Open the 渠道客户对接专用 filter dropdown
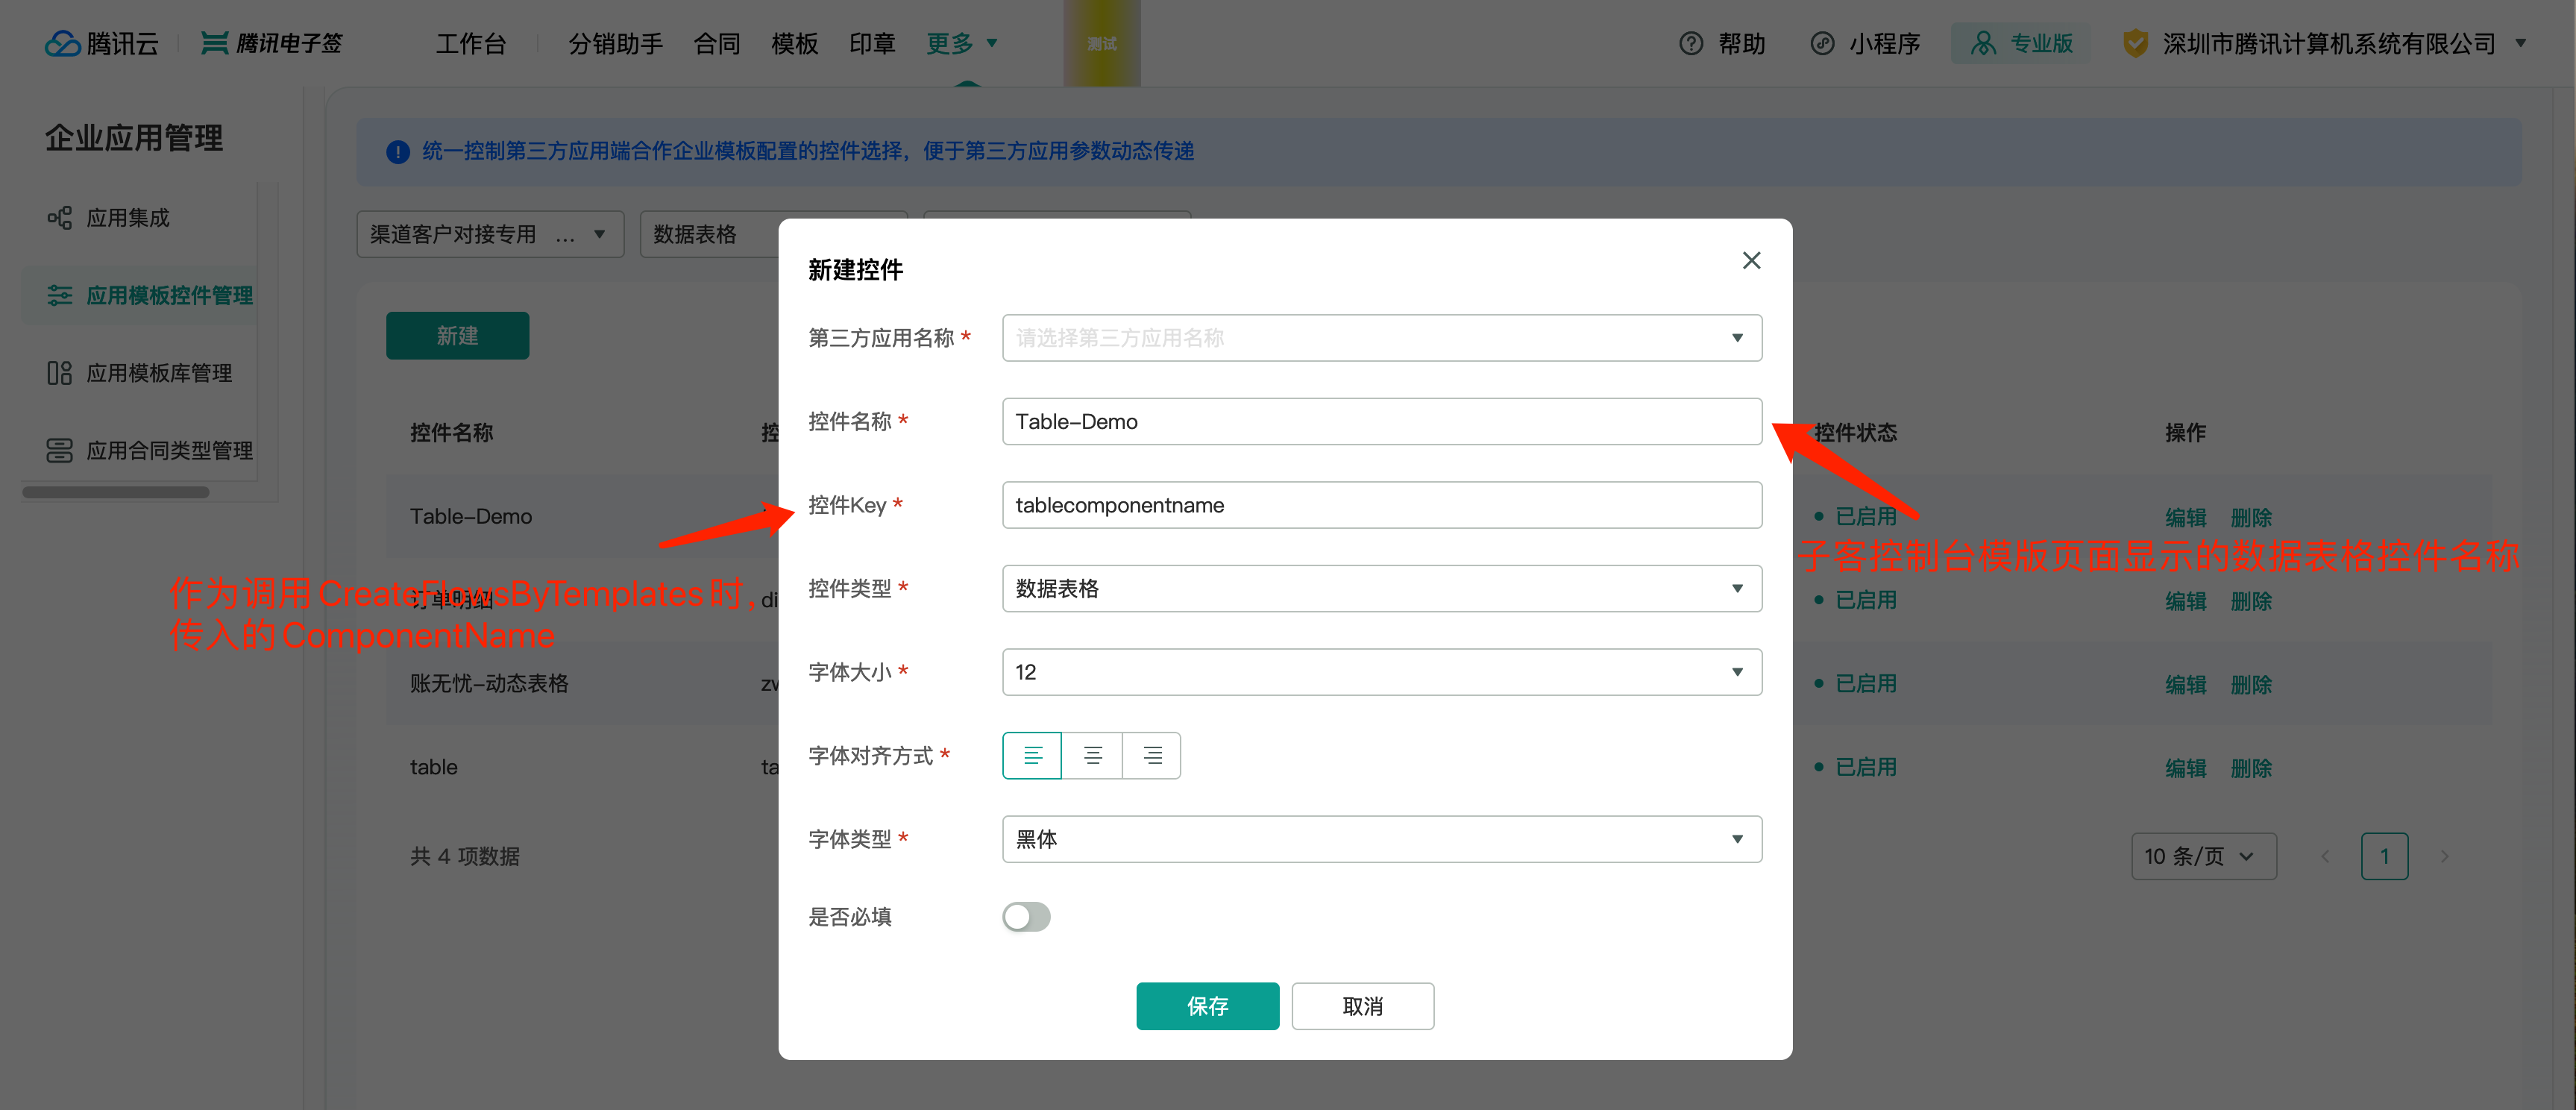This screenshot has width=2576, height=1110. click(x=490, y=234)
